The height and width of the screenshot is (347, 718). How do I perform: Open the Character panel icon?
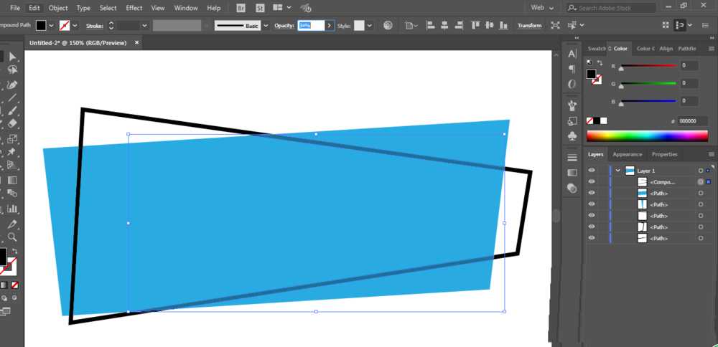pos(572,54)
